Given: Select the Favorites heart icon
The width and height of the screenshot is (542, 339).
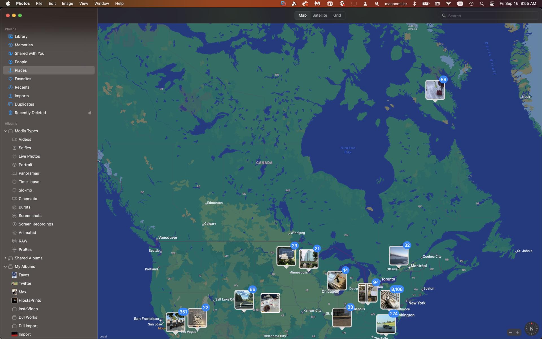Looking at the screenshot, I should [10, 79].
